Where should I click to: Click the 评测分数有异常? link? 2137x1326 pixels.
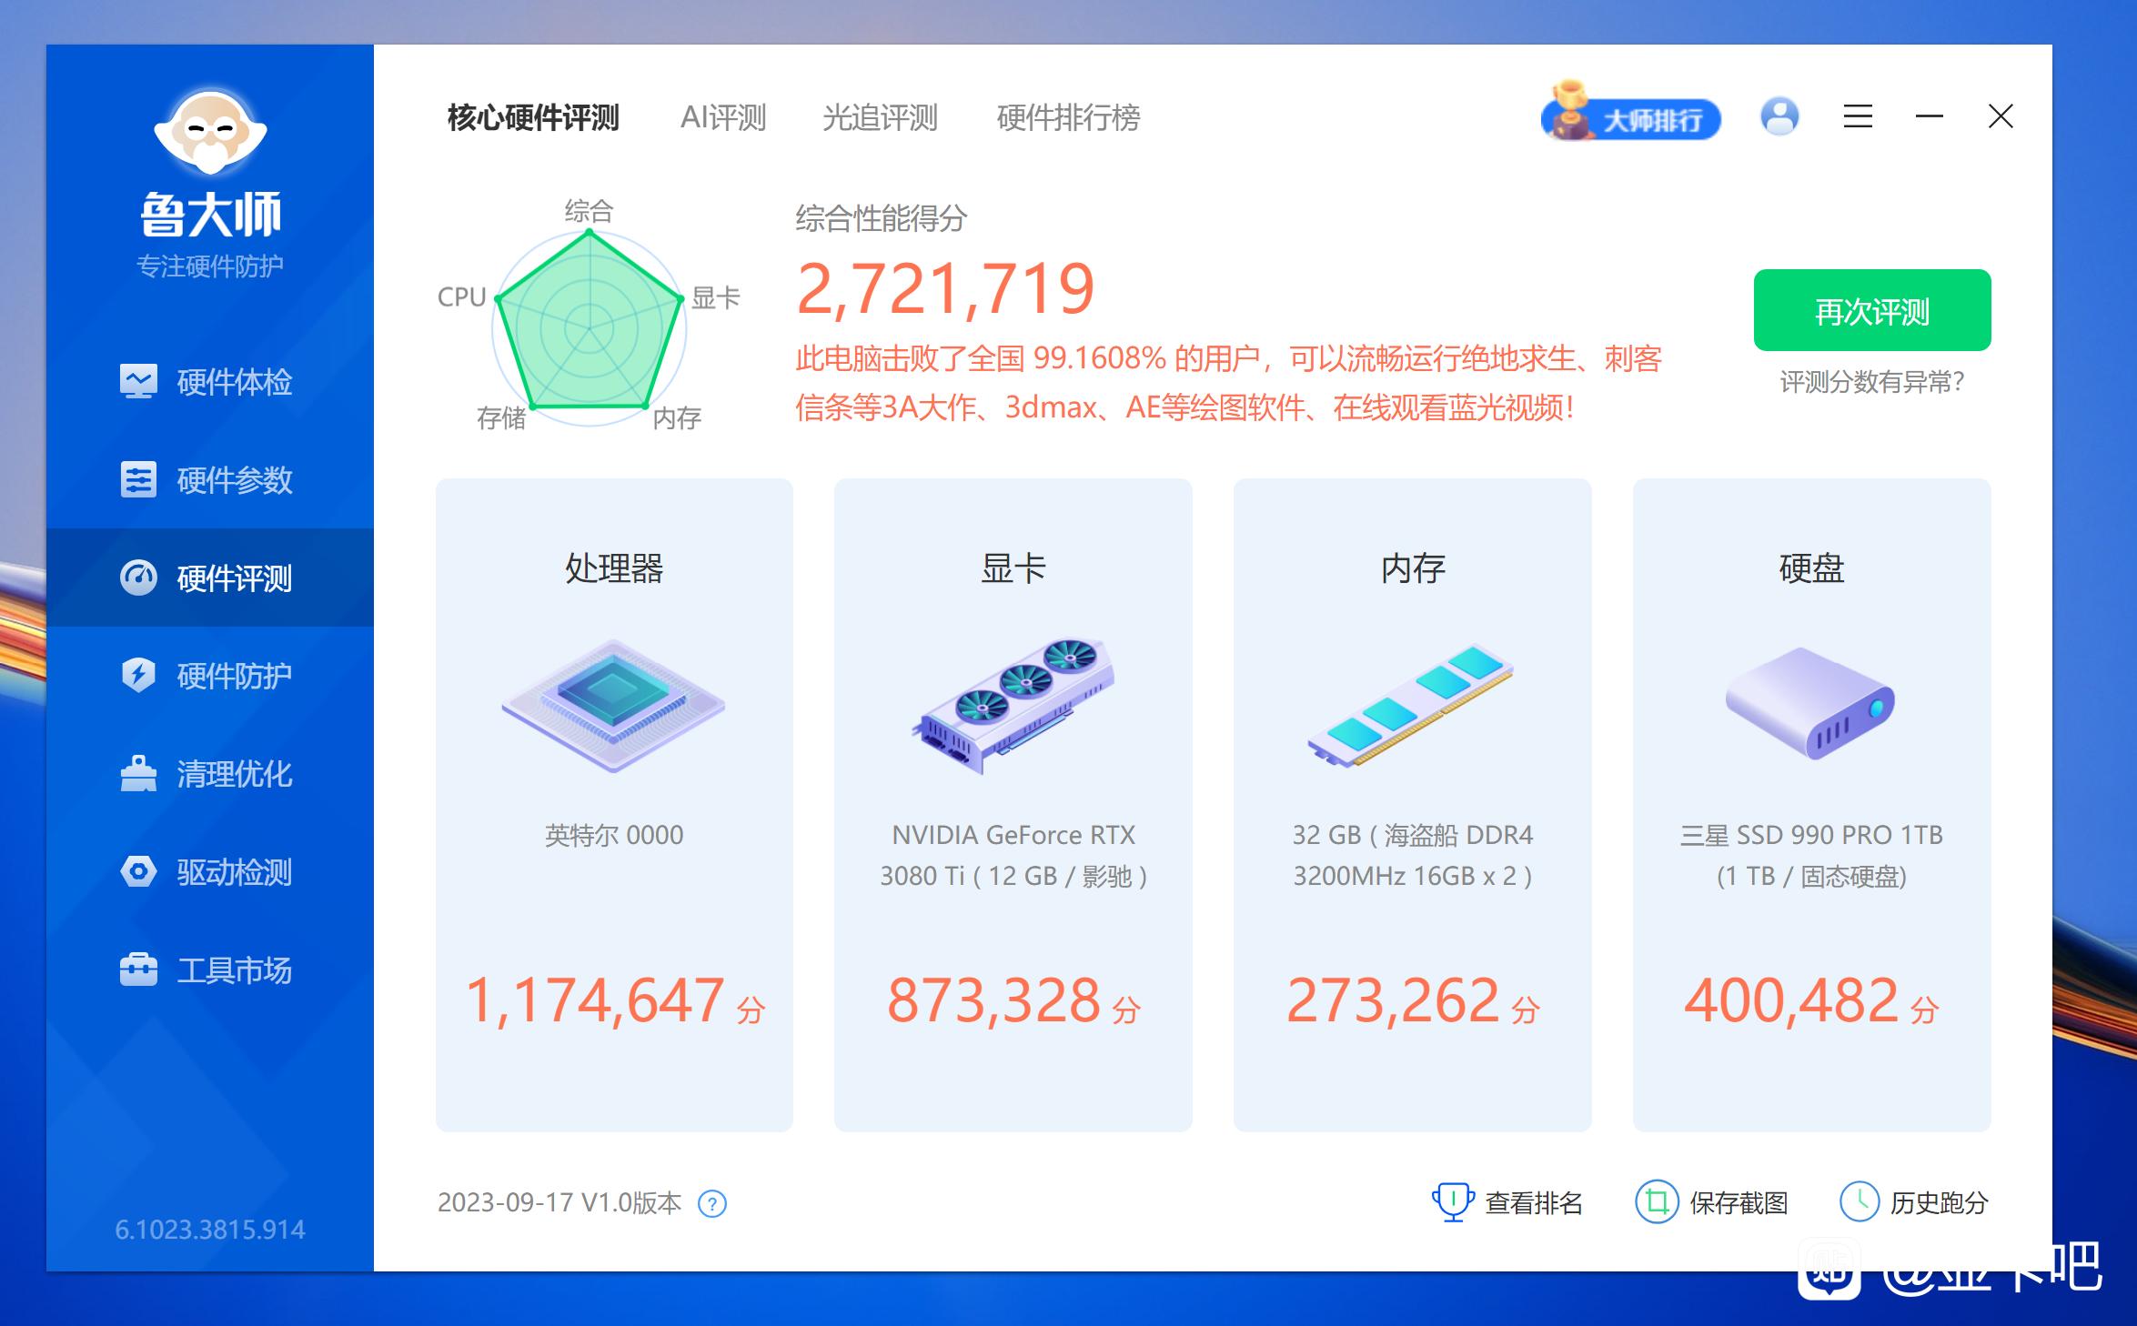click(x=1872, y=382)
